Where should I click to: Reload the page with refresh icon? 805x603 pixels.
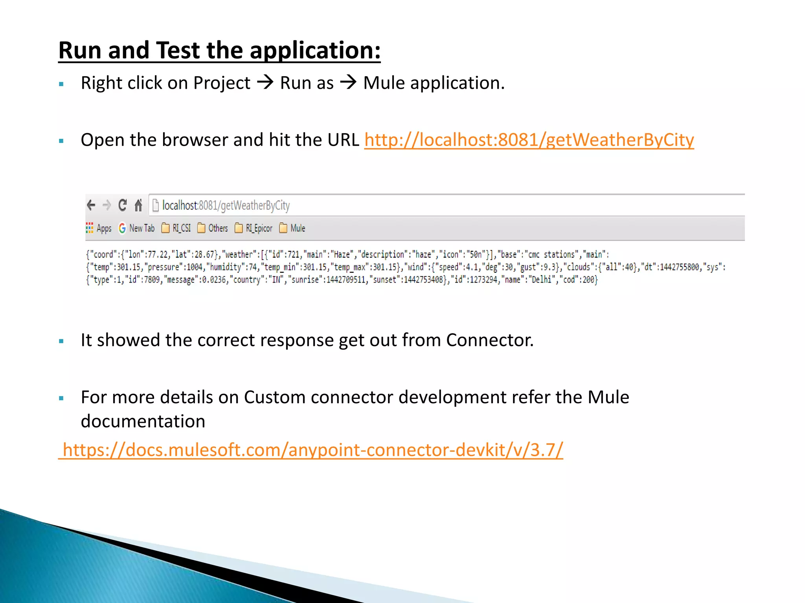123,205
